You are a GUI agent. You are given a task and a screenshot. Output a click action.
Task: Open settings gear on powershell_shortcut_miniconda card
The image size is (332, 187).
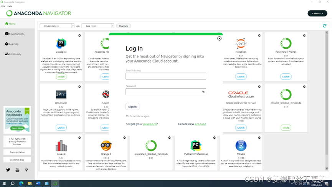tap(169, 137)
